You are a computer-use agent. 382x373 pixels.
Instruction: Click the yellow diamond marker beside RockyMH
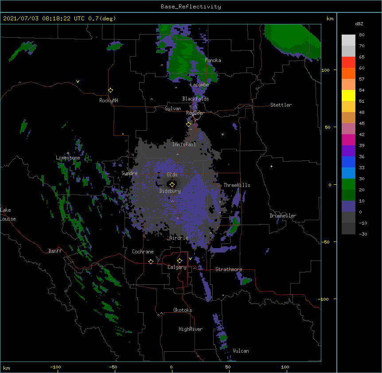(x=110, y=90)
